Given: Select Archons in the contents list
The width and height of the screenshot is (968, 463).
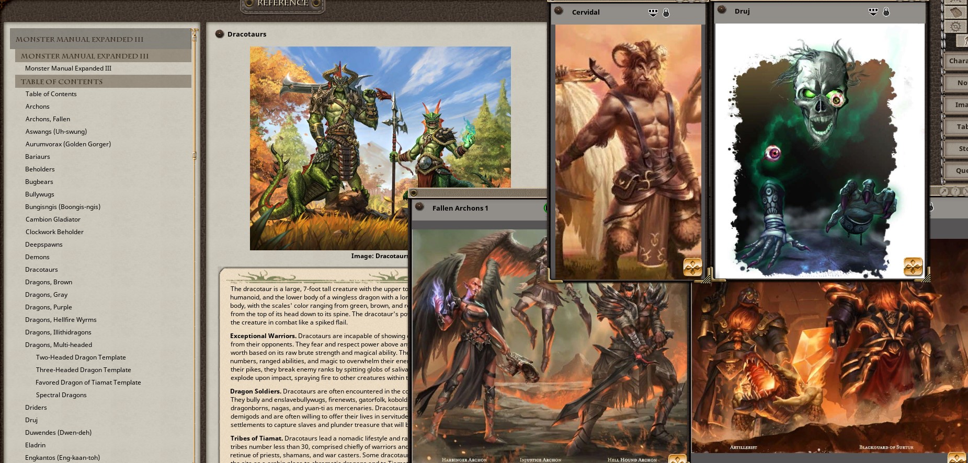Looking at the screenshot, I should point(37,107).
